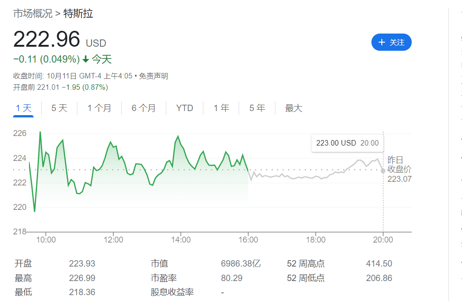Keep the 1天 tab selected
Viewport: 462px width, 301px height.
coord(24,108)
